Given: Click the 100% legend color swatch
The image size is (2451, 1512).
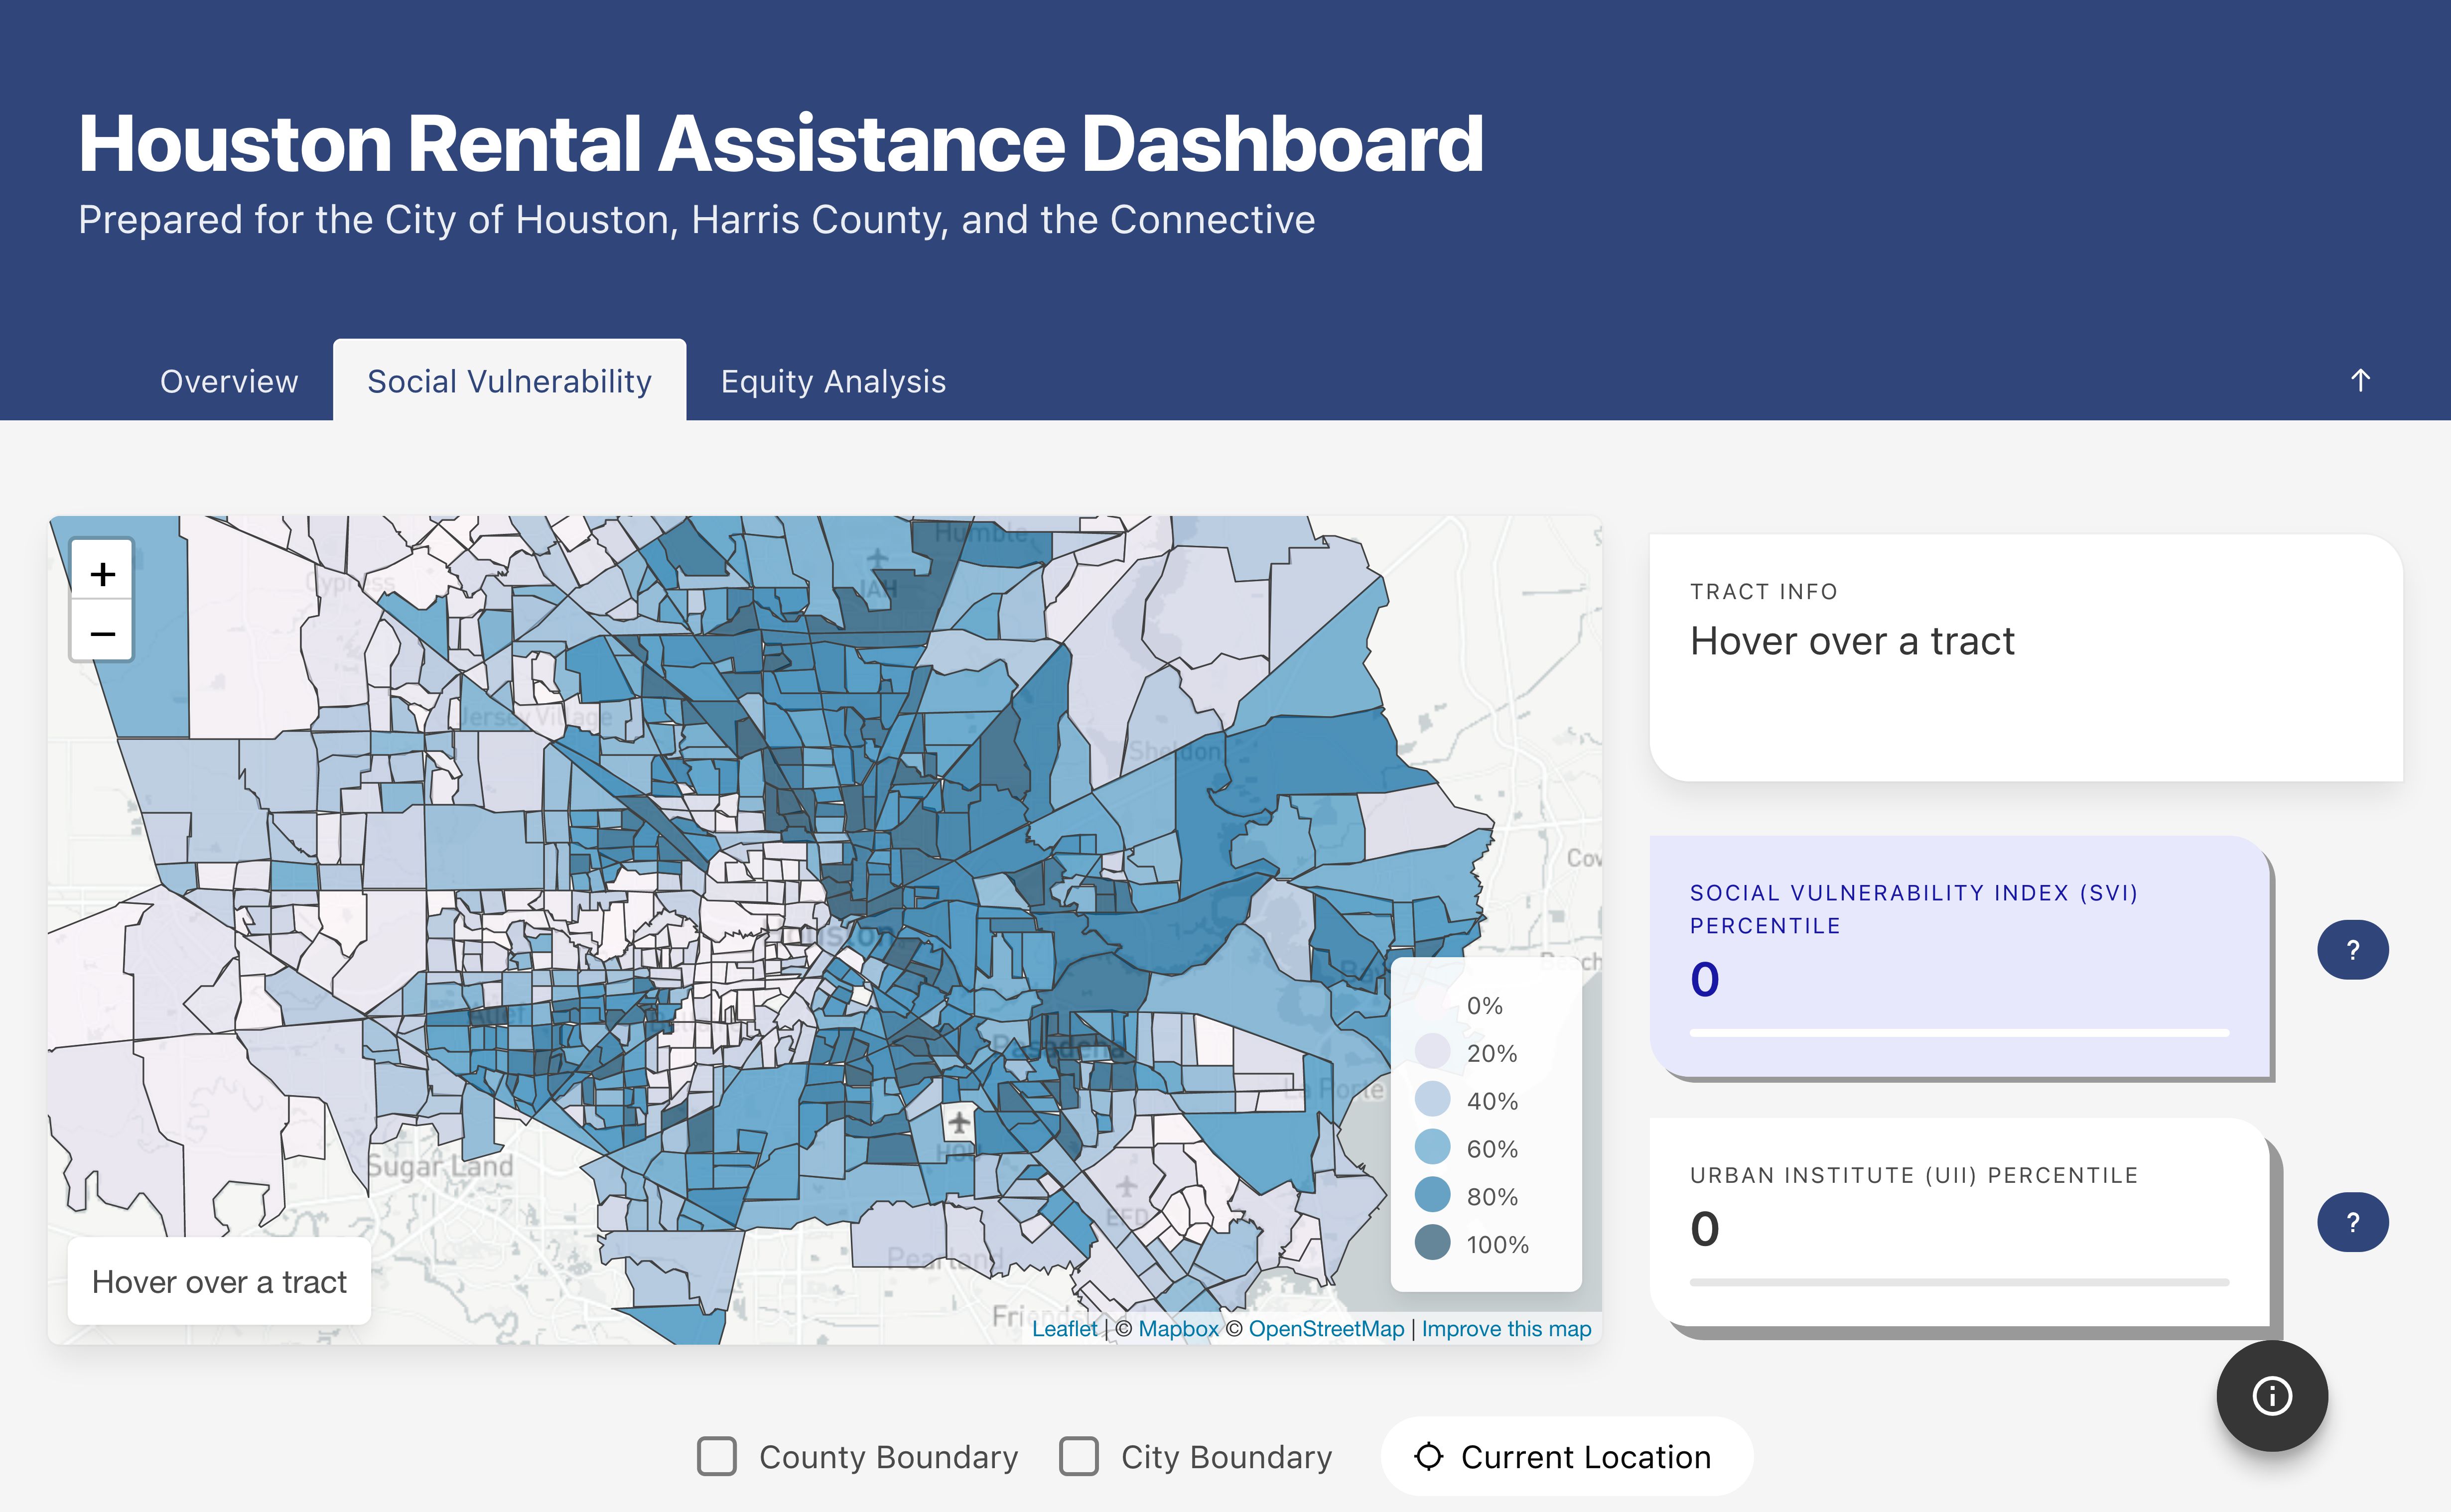Looking at the screenshot, I should (1432, 1243).
